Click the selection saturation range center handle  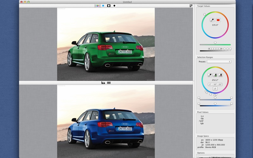point(215,98)
